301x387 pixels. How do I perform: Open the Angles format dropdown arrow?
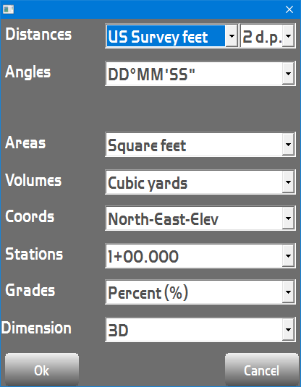(288, 74)
